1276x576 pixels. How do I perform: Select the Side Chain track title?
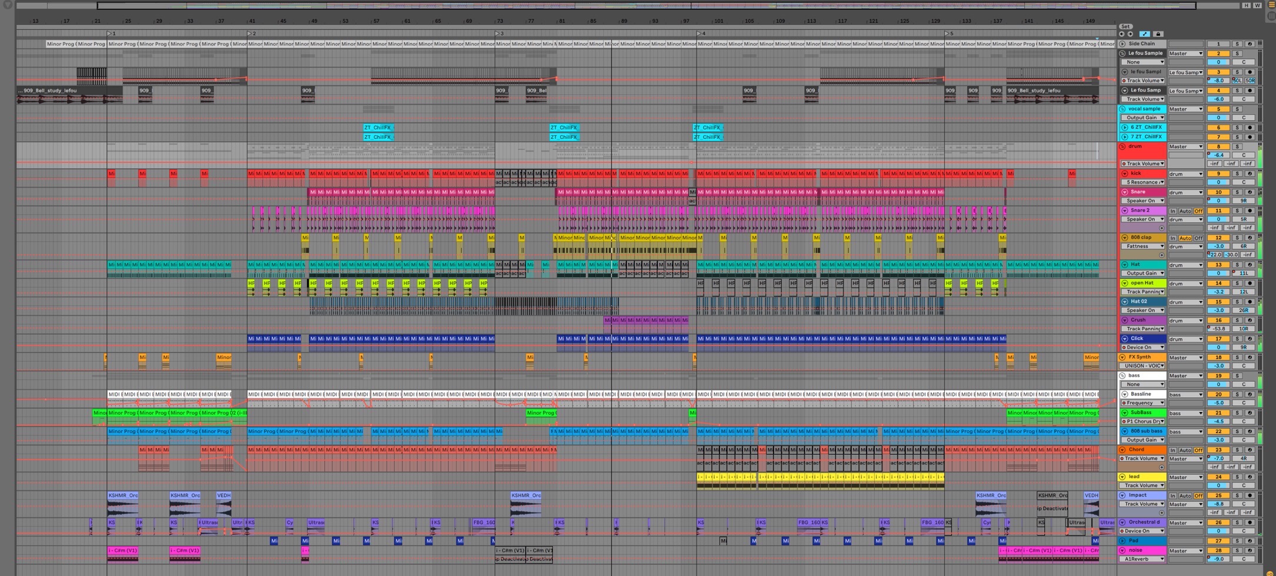(x=1141, y=44)
